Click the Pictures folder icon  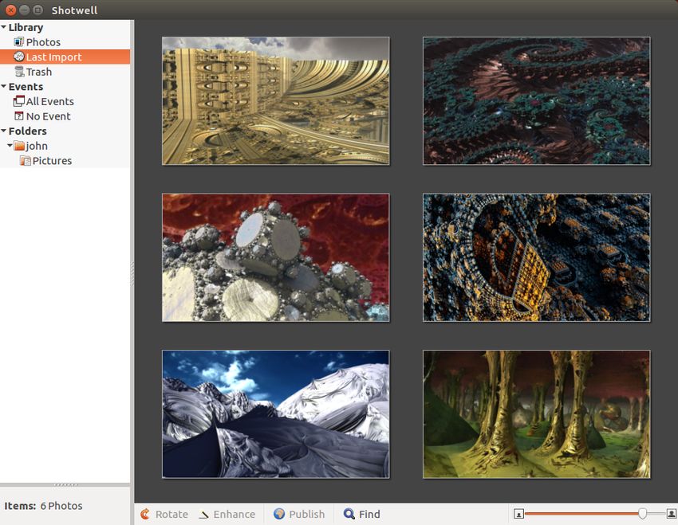(x=26, y=161)
